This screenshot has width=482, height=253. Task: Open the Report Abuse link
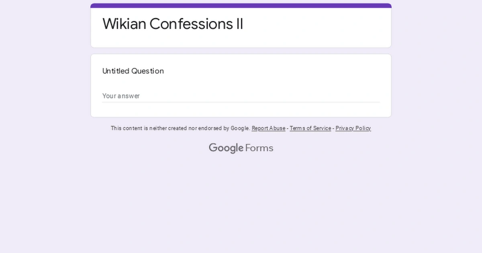click(268, 128)
